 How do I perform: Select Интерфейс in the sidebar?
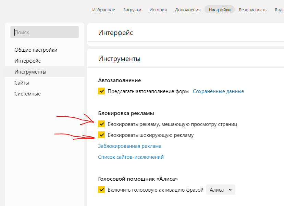27,61
